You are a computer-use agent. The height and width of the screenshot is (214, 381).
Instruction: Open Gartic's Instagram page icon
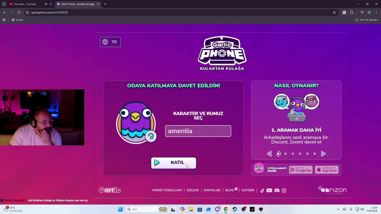[x=284, y=191]
